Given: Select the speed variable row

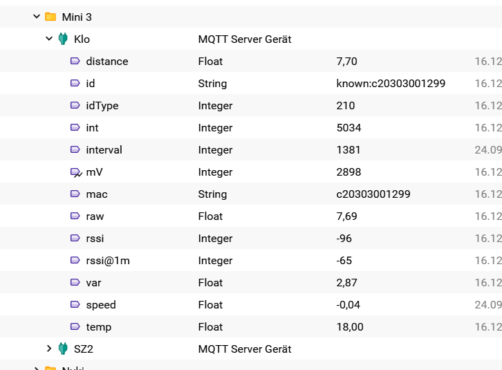Looking at the screenshot, I should click(x=251, y=304).
